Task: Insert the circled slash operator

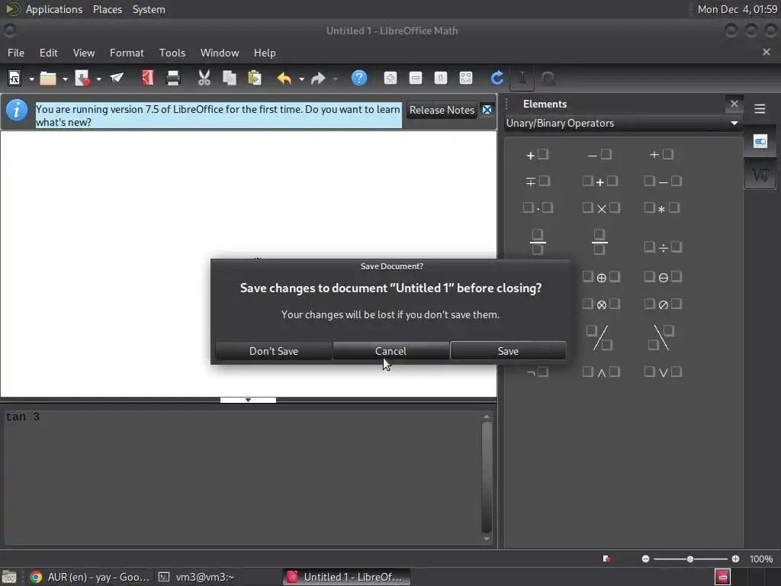Action: point(663,304)
